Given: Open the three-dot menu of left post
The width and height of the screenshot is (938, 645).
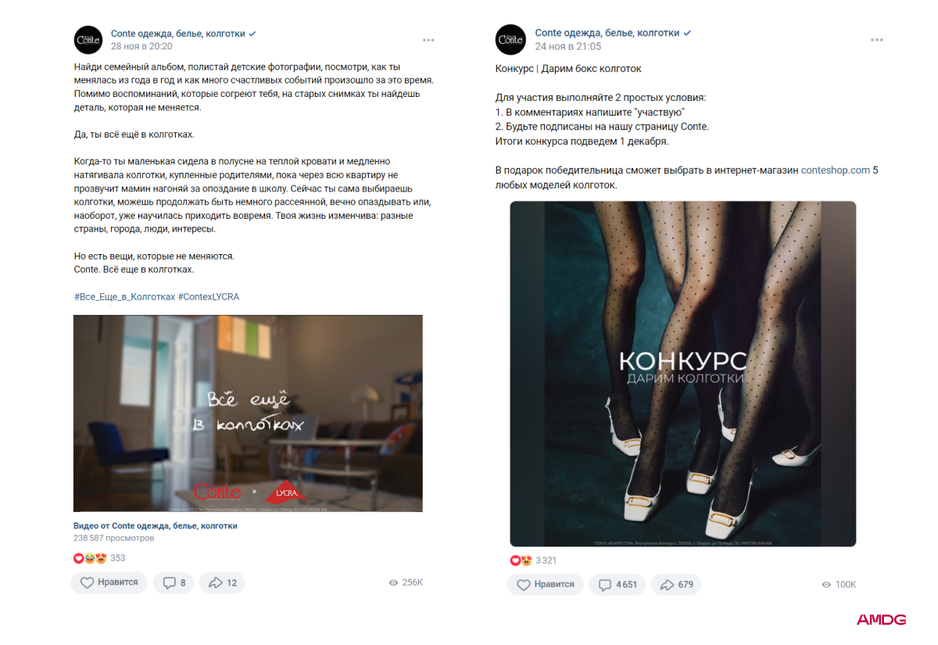Looking at the screenshot, I should pyautogui.click(x=428, y=39).
